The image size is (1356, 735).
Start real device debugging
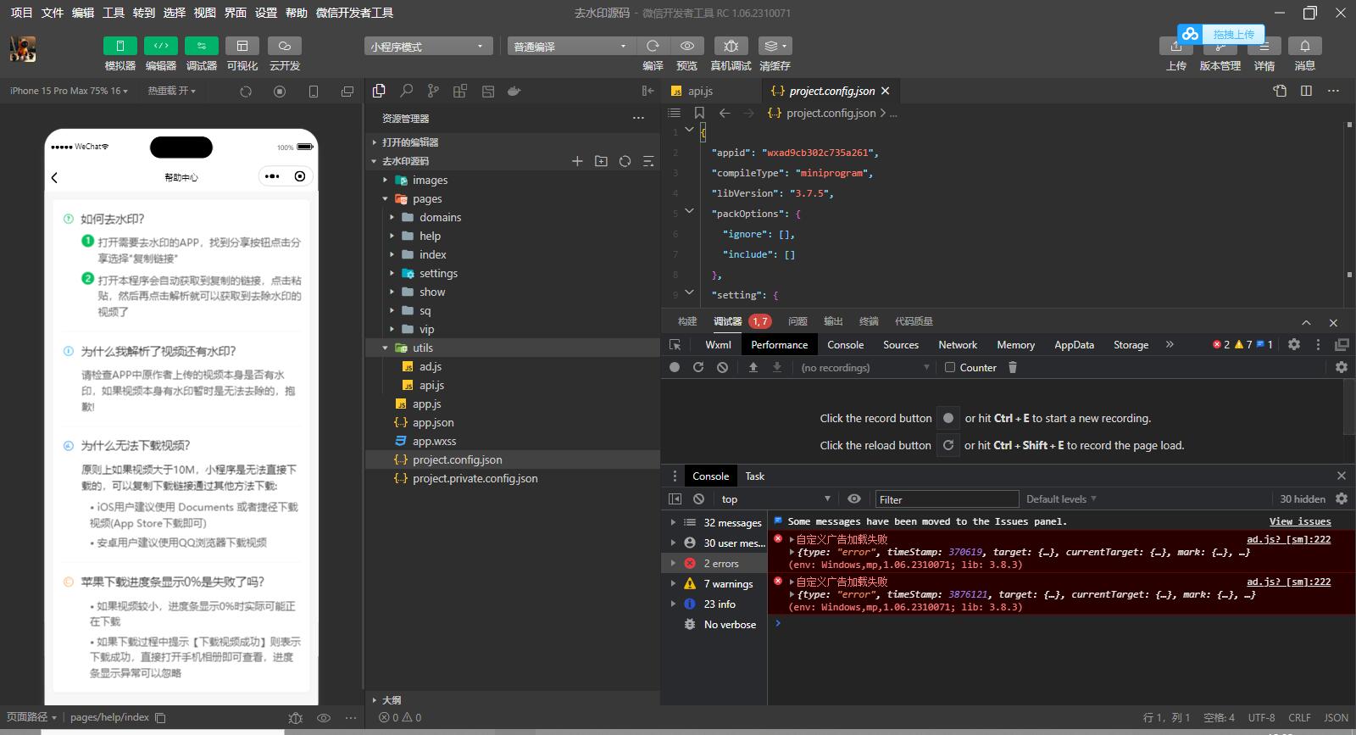[731, 46]
